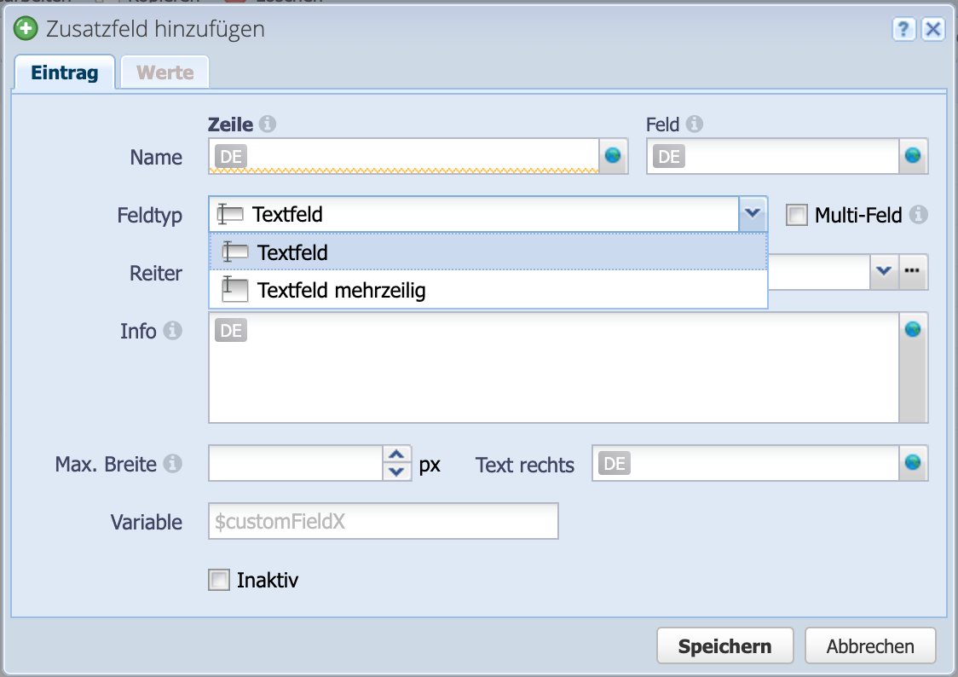Screen dimensions: 958x677
Task: Select the Eintrag tab
Action: tap(64, 72)
